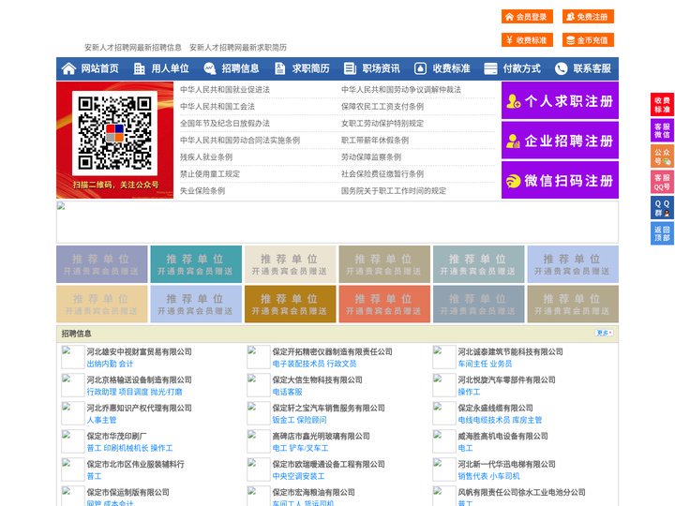
Task: Click the building icon beside 用人单位
Action: [139, 68]
